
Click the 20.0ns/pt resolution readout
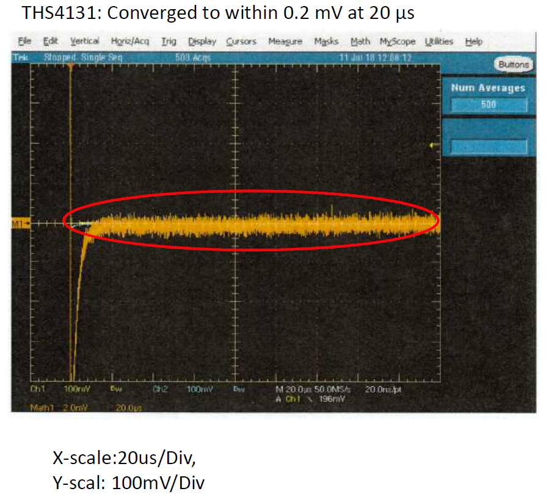(383, 389)
